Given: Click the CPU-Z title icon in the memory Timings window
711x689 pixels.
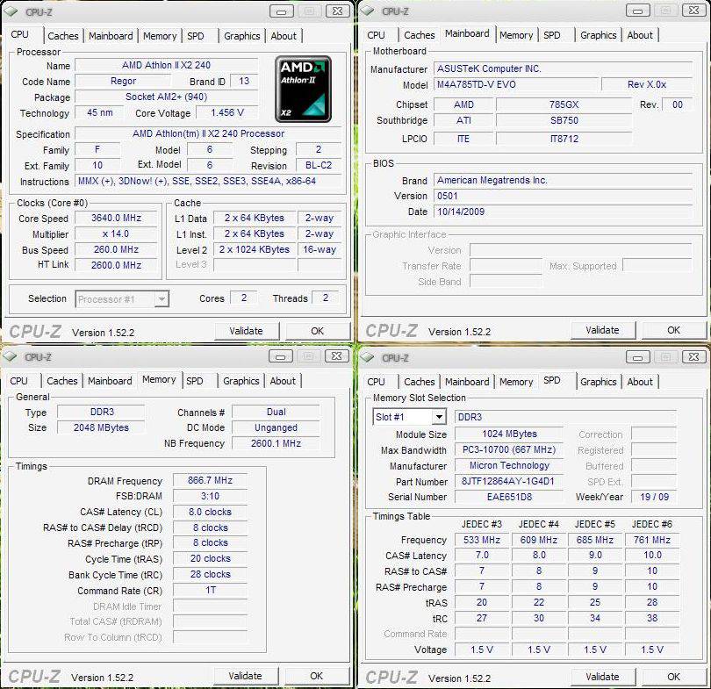Looking at the screenshot, I should (14, 357).
